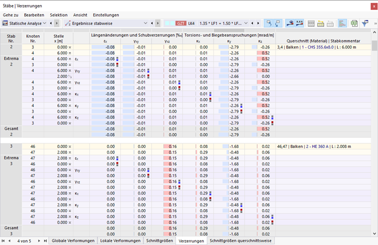Toggle the second selection sync arrow icon
Viewport: 378px width, 245px height.
pos(278,23)
